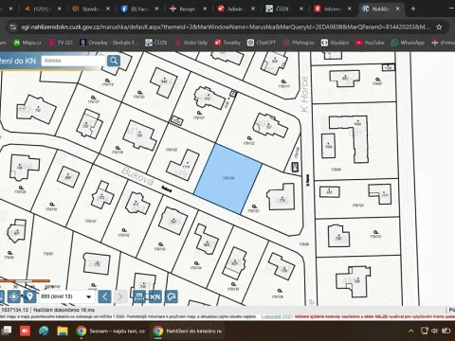Bookmark this page with the star icon
This screenshot has height=341, width=455.
(439, 27)
